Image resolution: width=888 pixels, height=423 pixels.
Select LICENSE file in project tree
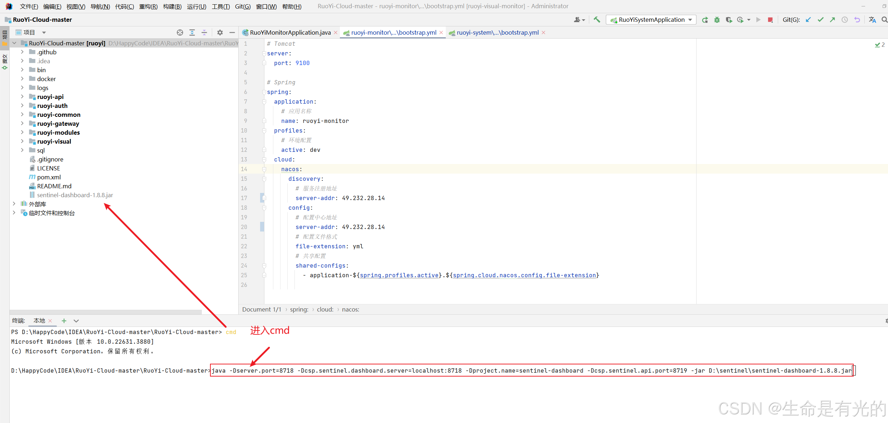48,168
